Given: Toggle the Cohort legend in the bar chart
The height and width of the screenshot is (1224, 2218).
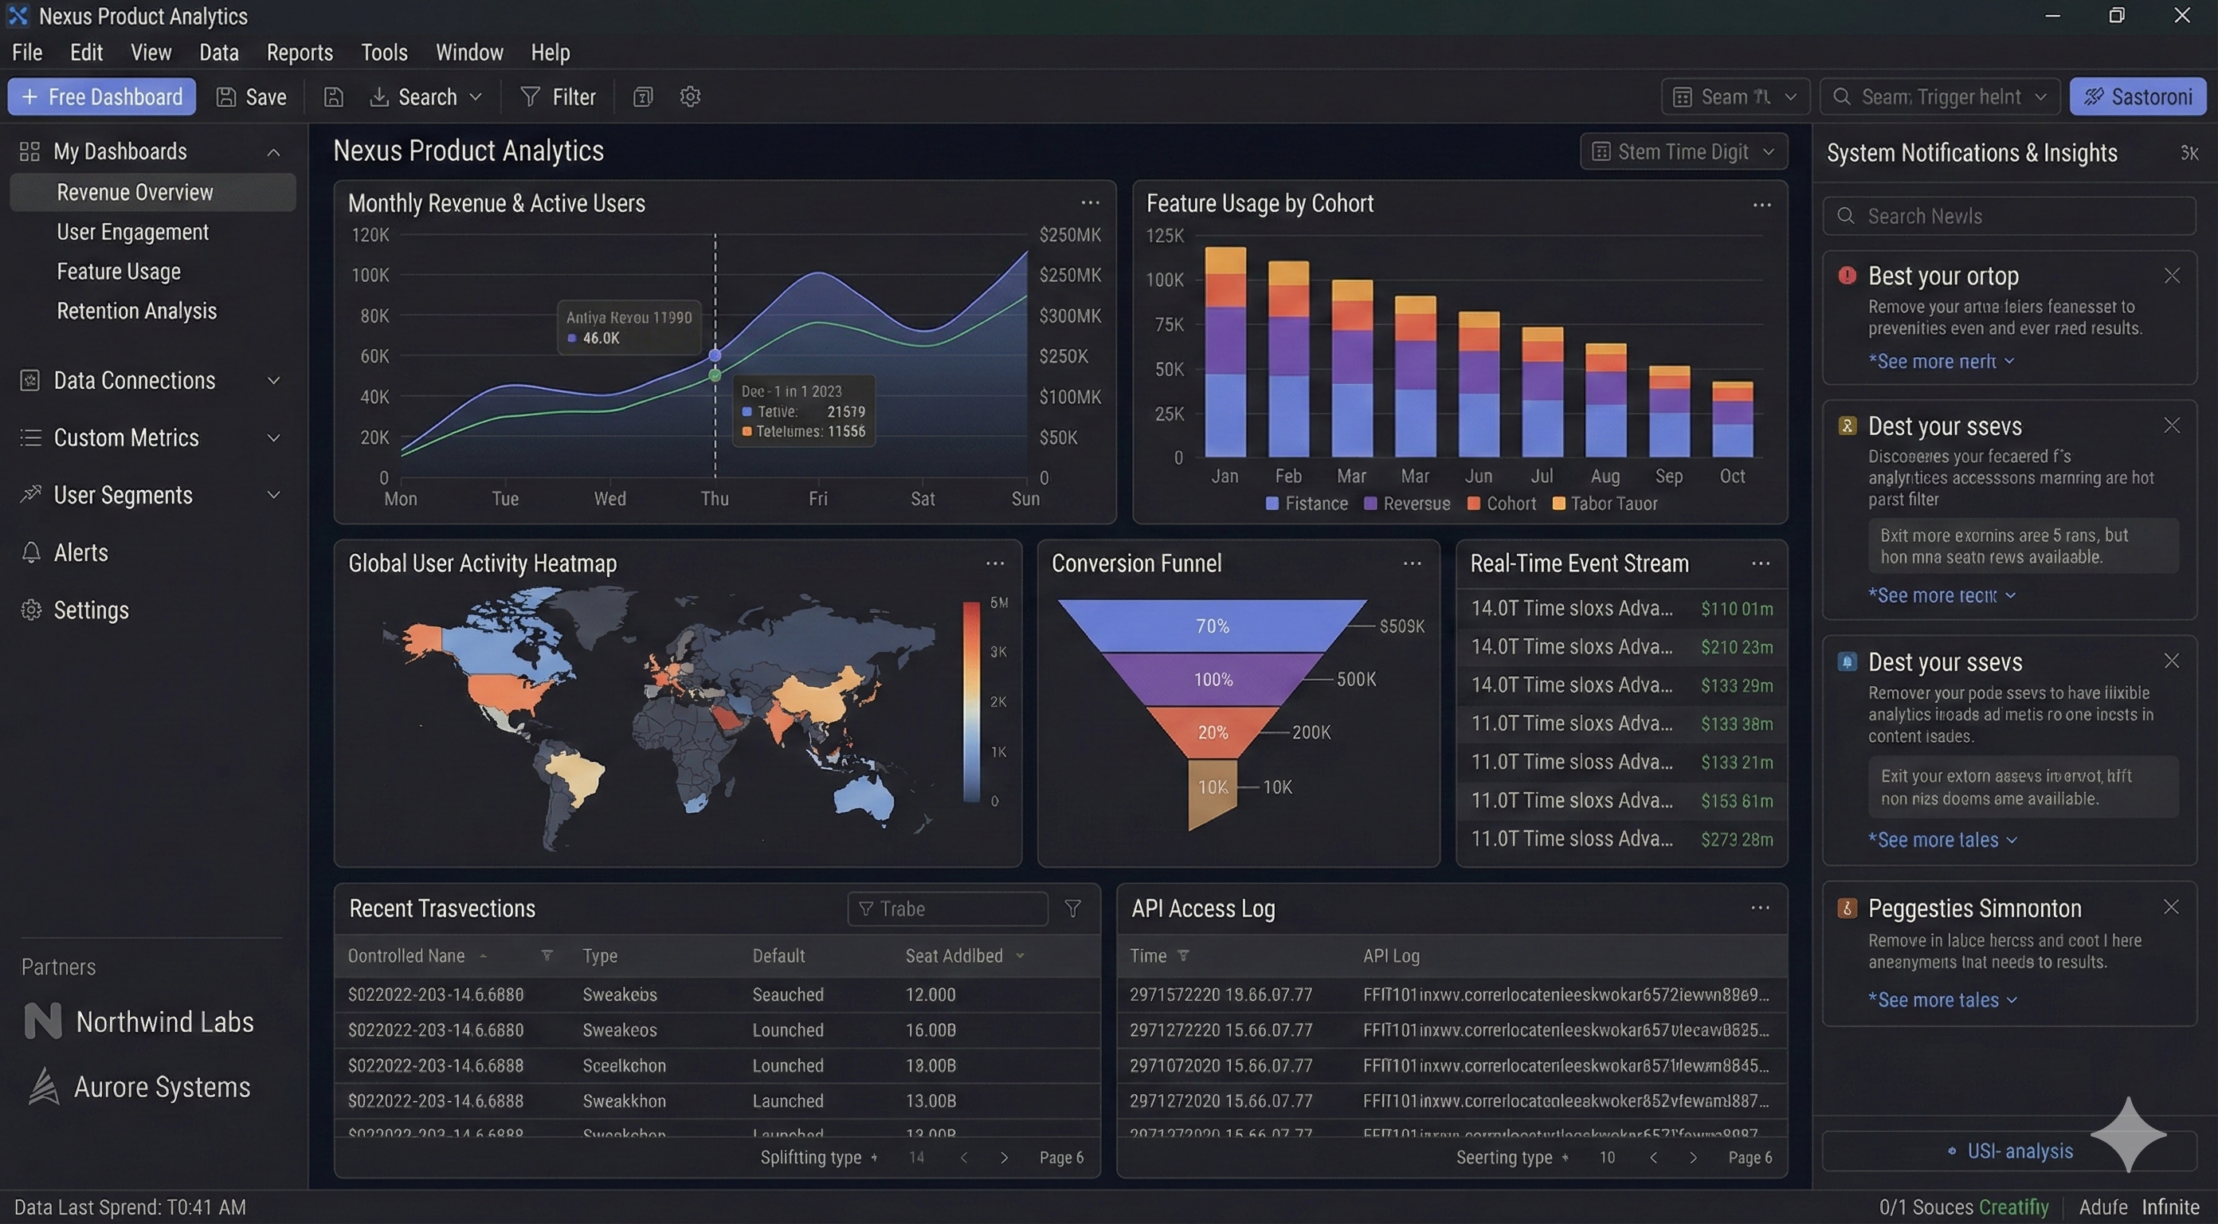Looking at the screenshot, I should [1502, 503].
